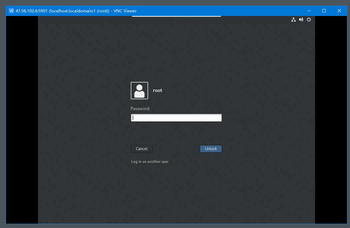Open the volume speaker icon

click(x=301, y=20)
